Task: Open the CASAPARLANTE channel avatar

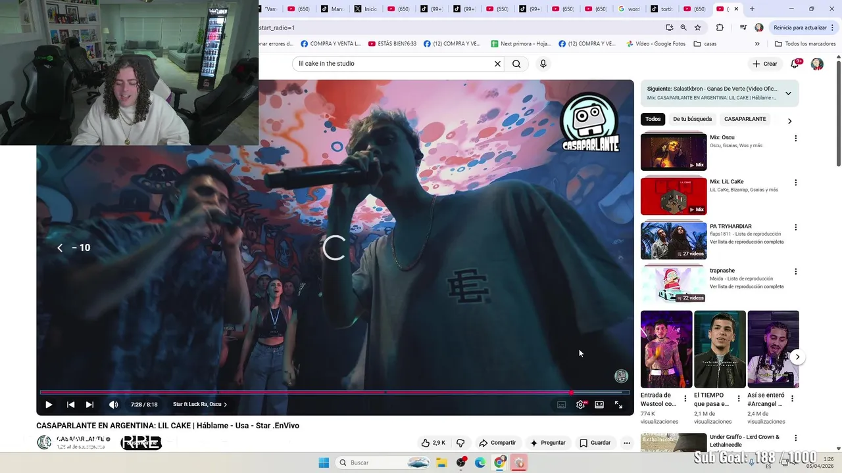Action: point(44,443)
